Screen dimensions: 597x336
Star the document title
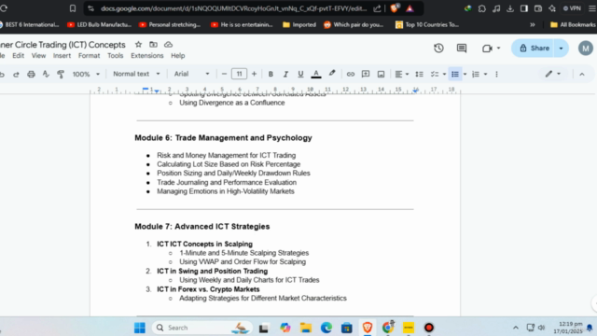(x=139, y=45)
